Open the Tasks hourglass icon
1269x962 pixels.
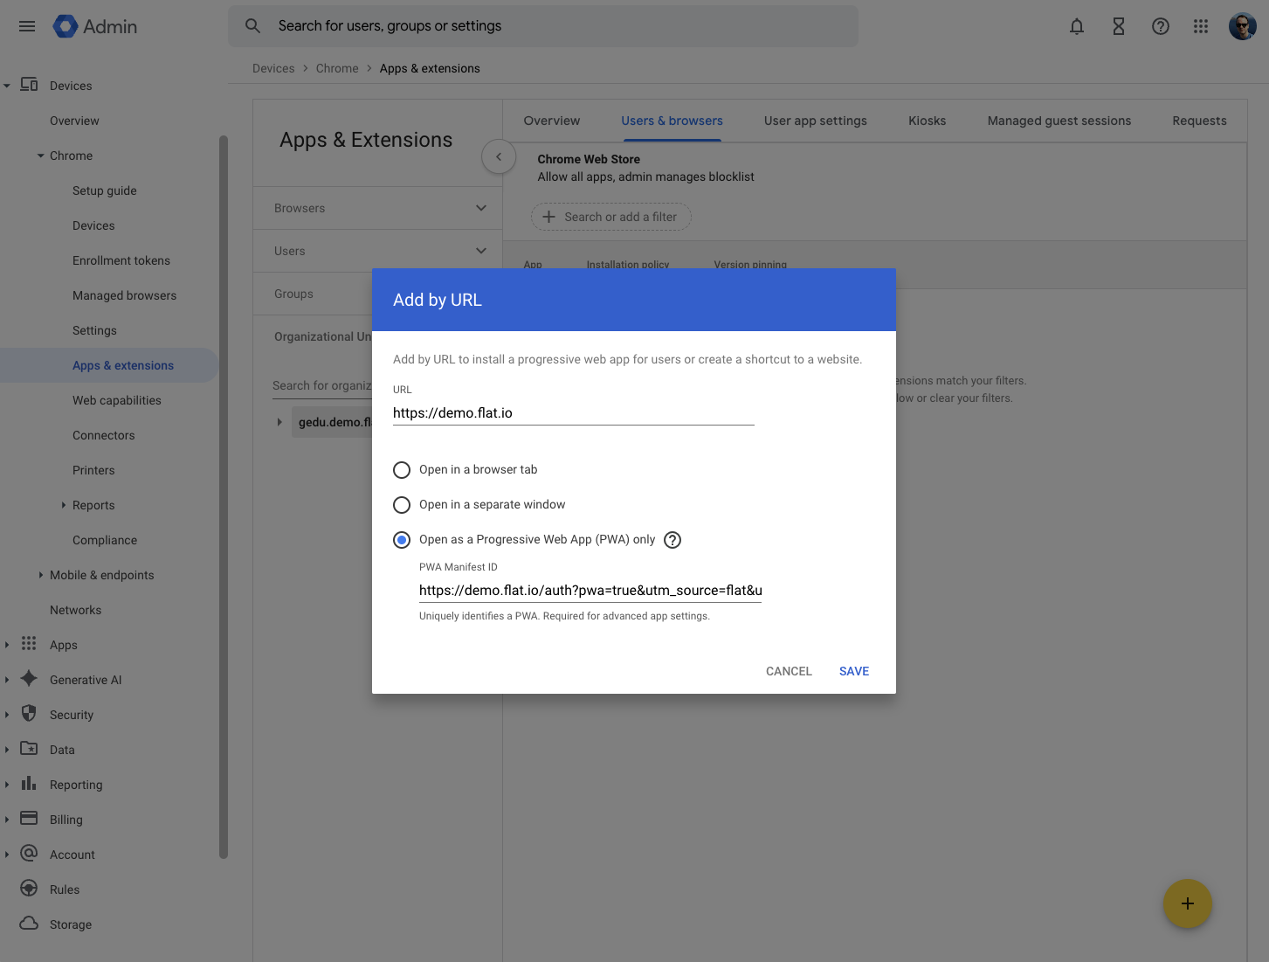click(x=1119, y=26)
